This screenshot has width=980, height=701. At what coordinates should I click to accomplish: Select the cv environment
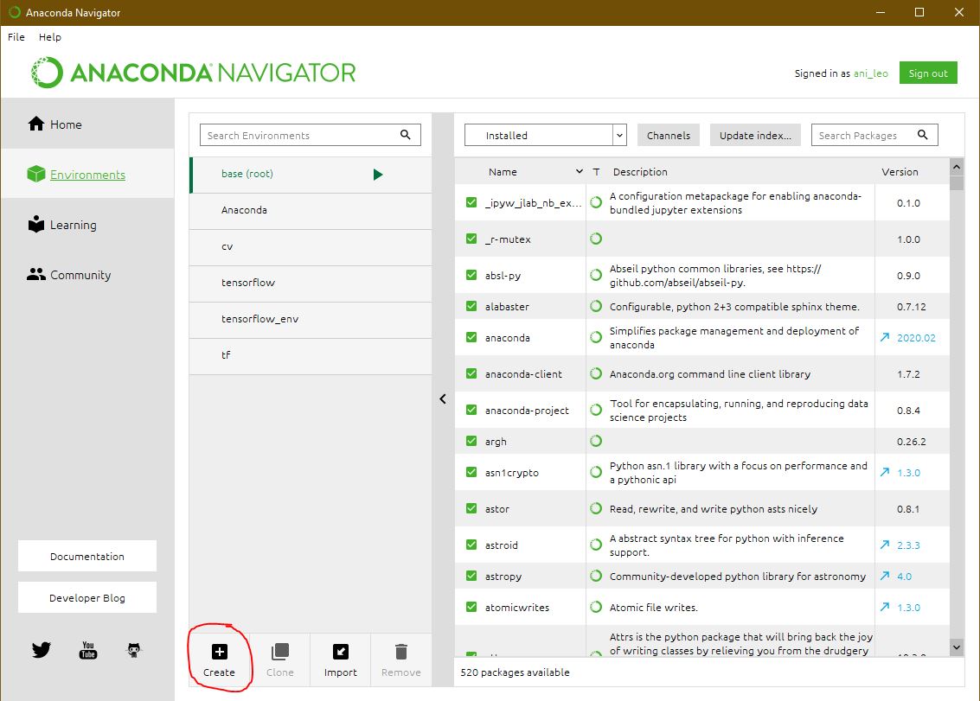(311, 246)
